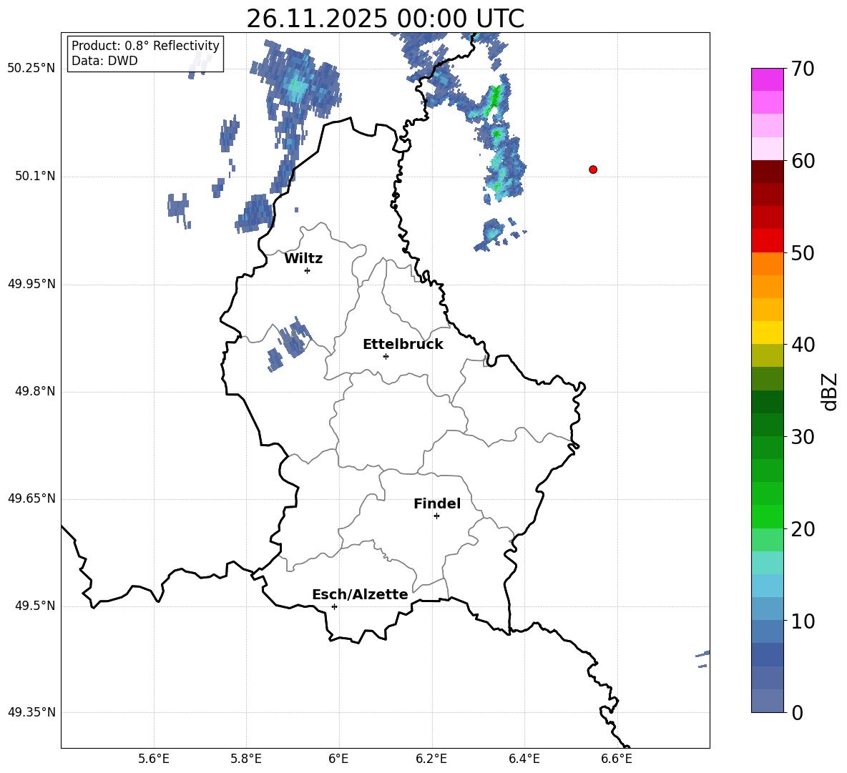This screenshot has width=847, height=773.
Task: Click the cyan colorbar segment below 20
Action: point(768,563)
